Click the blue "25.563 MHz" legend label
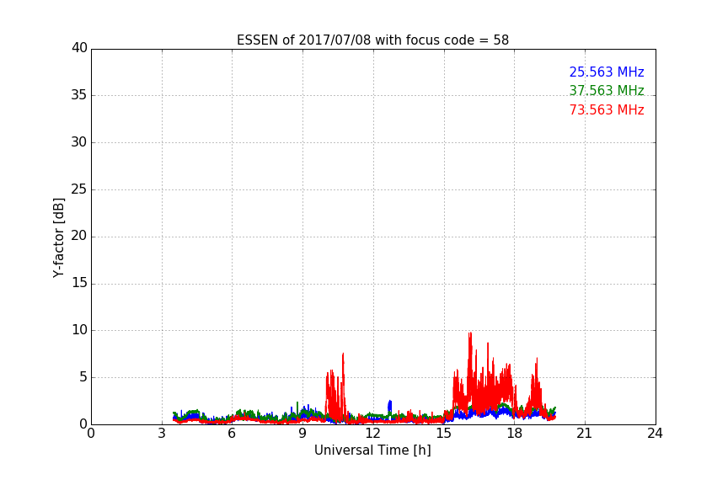Screen dimensions: 728x485 click(607, 72)
